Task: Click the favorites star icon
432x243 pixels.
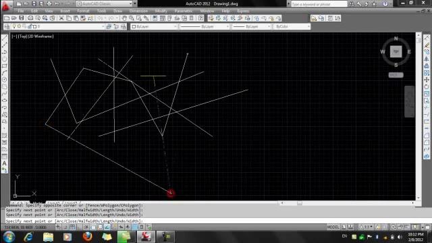Action: click(x=374, y=4)
